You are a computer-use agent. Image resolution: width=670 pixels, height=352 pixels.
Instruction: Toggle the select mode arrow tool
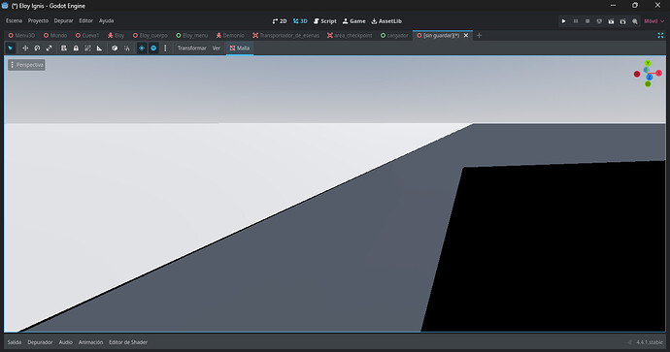click(11, 48)
